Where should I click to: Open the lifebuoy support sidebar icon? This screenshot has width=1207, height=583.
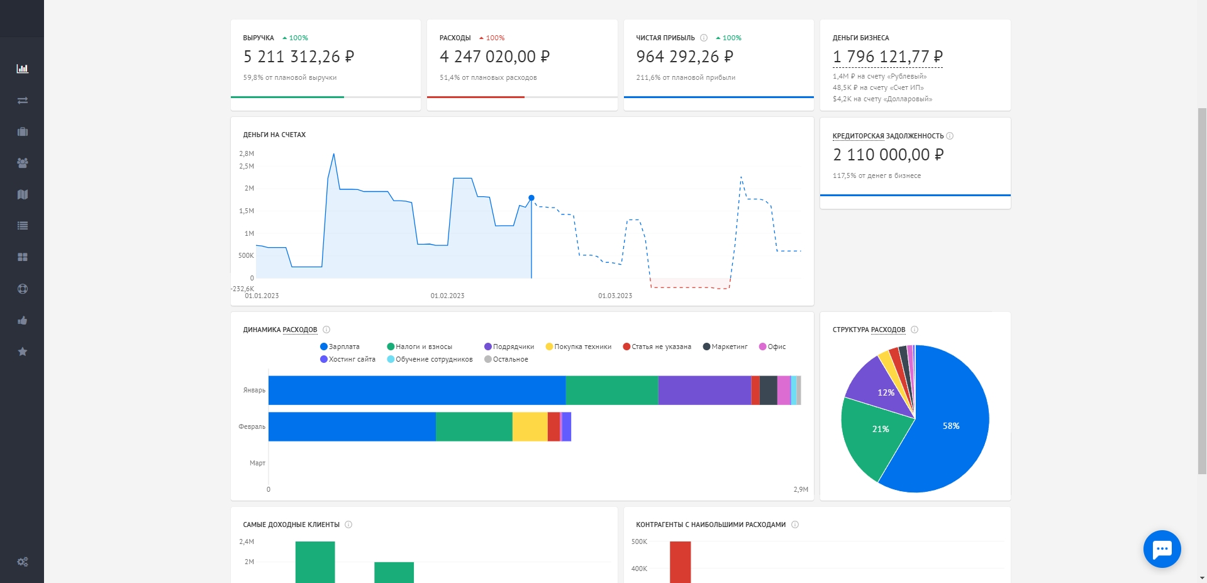23,289
